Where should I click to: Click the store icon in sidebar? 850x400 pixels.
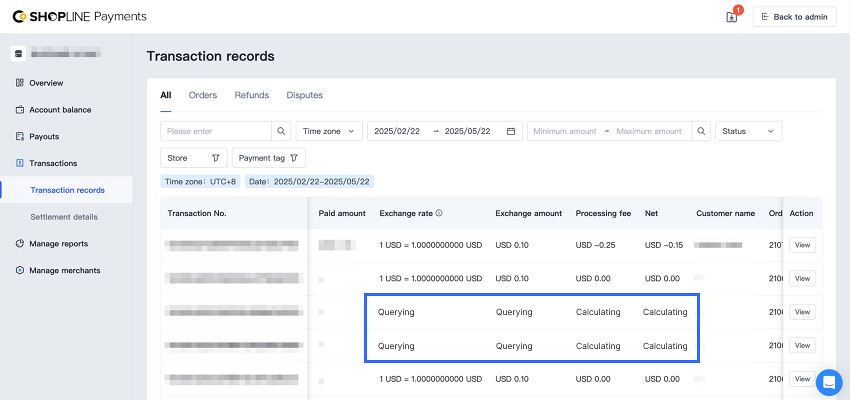coord(18,53)
